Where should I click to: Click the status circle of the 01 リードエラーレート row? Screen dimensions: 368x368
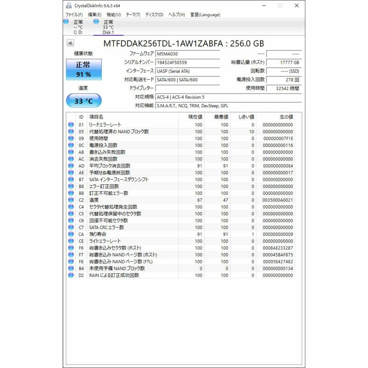pyautogui.click(x=71, y=125)
